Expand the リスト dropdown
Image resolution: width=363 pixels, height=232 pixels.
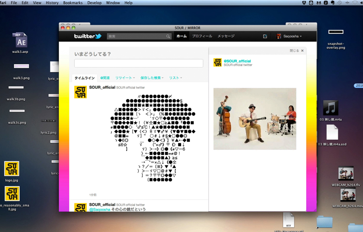(x=175, y=78)
